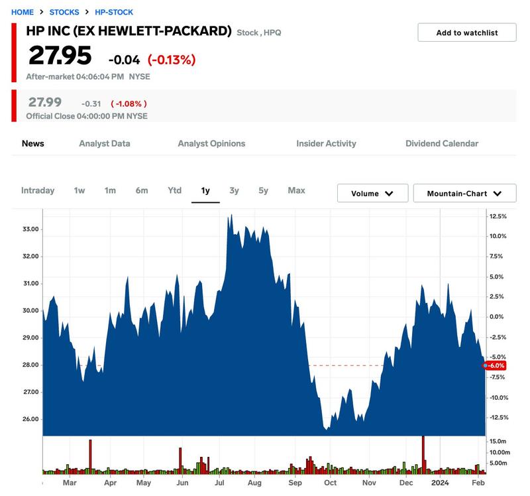This screenshot has width=530, height=496.
Task: Click the Stock , HPQ ticker label
Action: point(259,32)
